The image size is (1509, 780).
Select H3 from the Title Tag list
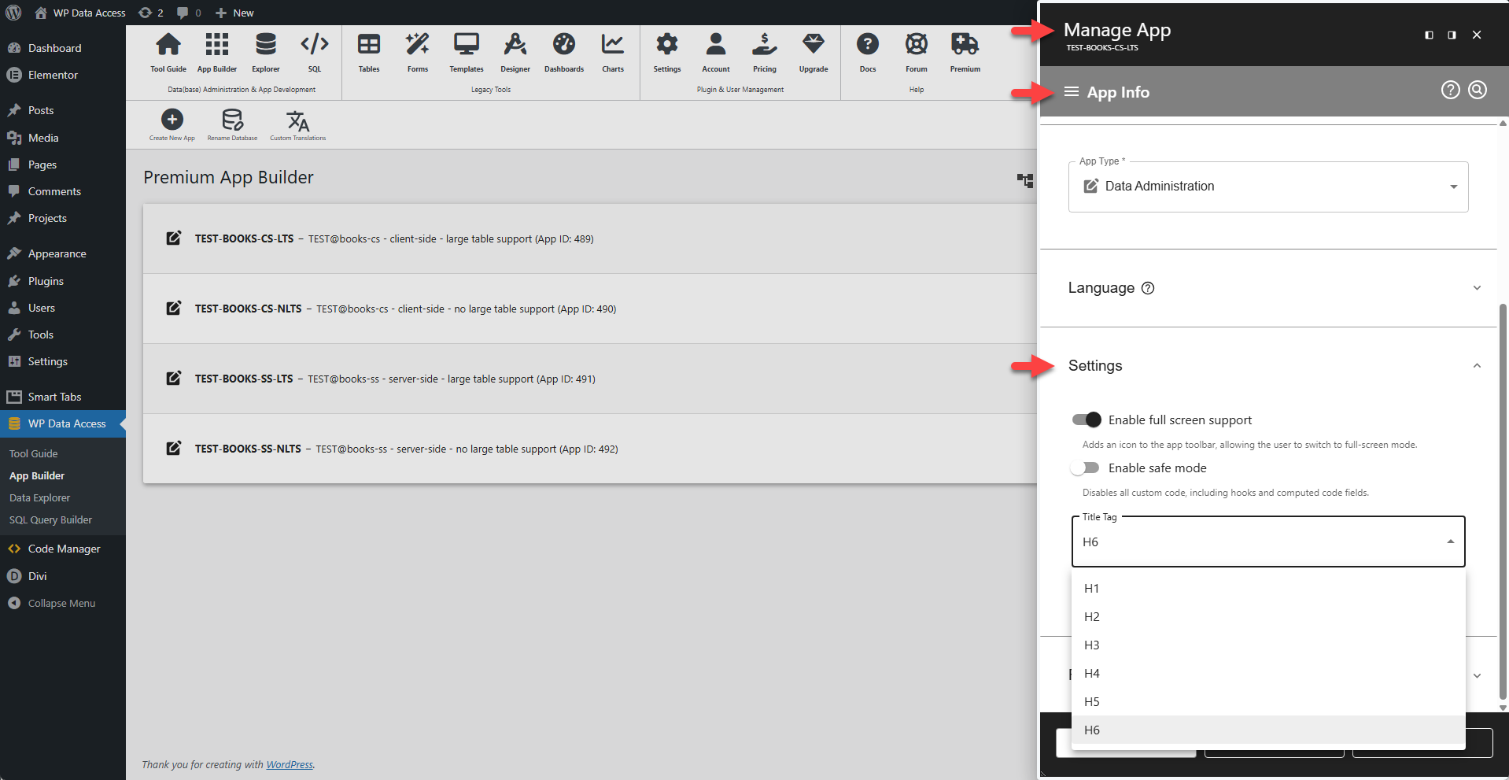click(1091, 645)
